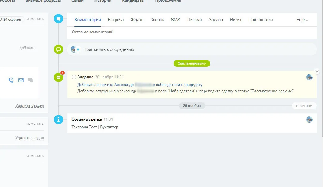Viewport: 323px width, 187px height.
Task: Click the avatar in the Создана сделка row
Action: 309,119
